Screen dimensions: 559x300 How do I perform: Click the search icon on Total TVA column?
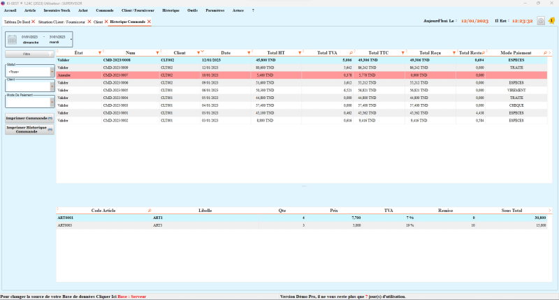(351, 53)
